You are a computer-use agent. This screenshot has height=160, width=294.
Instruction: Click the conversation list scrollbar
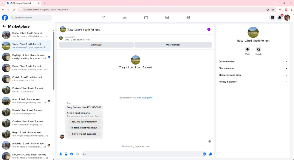tap(54, 61)
